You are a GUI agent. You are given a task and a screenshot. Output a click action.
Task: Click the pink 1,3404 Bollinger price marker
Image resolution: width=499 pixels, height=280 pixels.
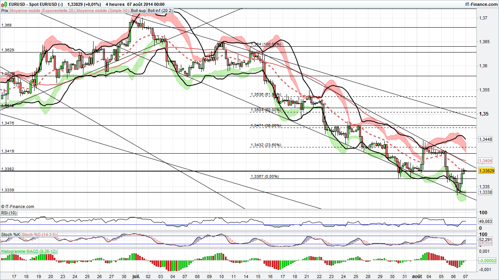pos(485,161)
